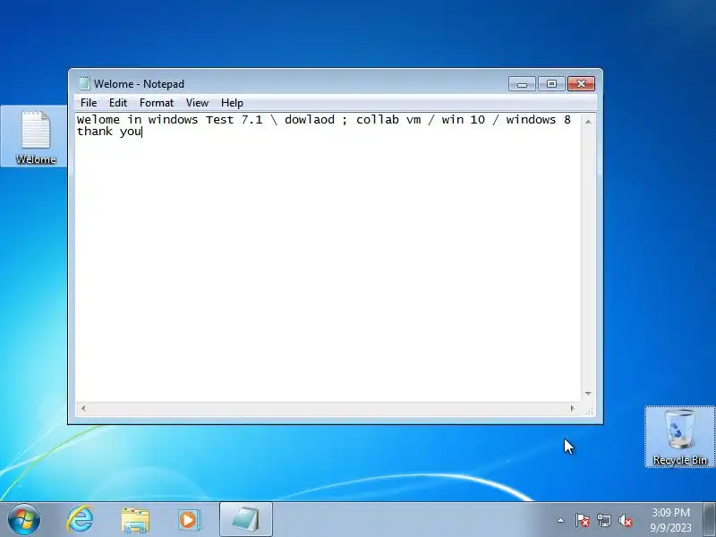Click the vertical scrollbar down arrow
This screenshot has width=716, height=537.
point(588,393)
